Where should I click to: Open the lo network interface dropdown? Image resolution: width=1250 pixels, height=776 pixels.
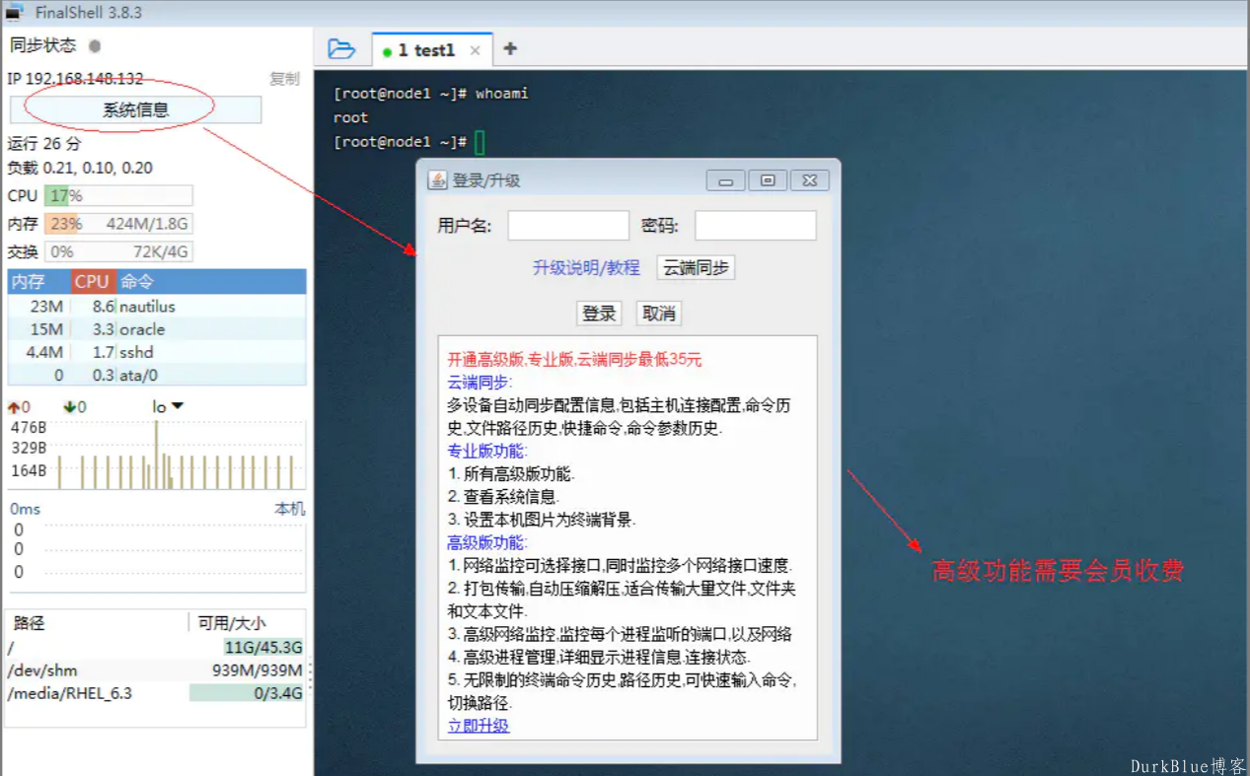pos(168,406)
